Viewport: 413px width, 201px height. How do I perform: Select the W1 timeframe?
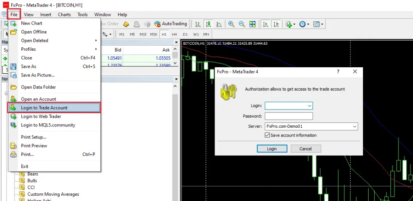pyautogui.click(x=196, y=35)
